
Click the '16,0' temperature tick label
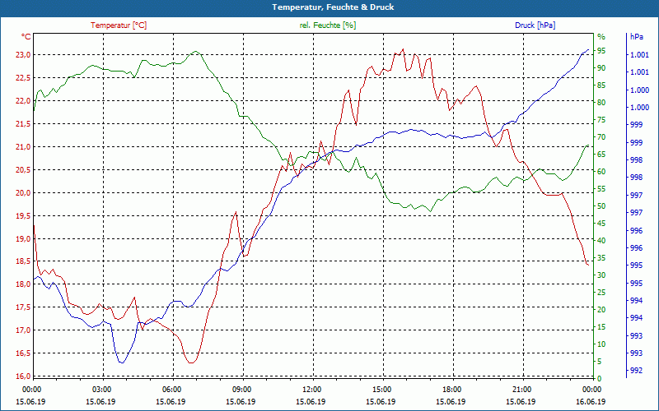click(x=23, y=376)
